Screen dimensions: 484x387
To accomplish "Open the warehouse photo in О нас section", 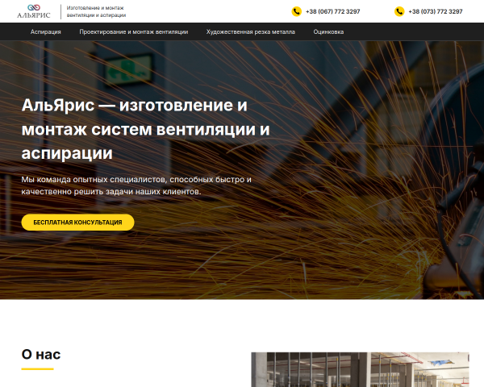I will point(361,369).
